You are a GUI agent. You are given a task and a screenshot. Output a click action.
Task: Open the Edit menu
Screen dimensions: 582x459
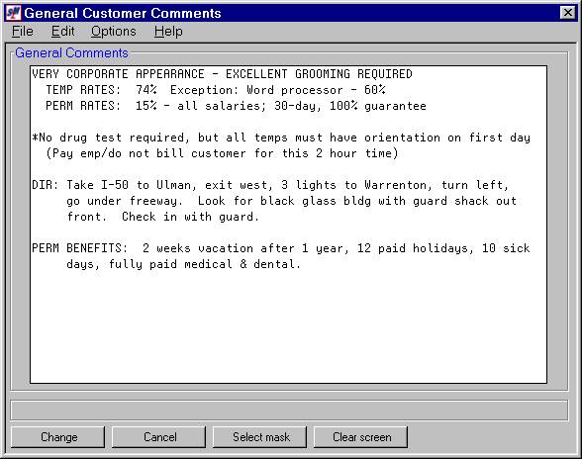pyautogui.click(x=62, y=32)
